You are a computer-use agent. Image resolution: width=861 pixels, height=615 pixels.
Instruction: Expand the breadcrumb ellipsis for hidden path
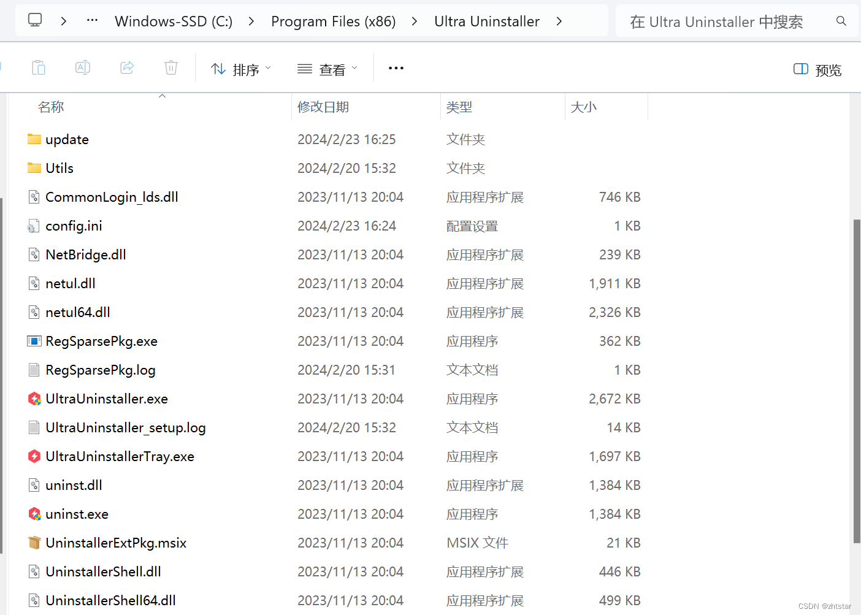point(92,20)
